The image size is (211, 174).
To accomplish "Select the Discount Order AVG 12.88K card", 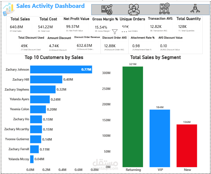I will coord(115,47).
